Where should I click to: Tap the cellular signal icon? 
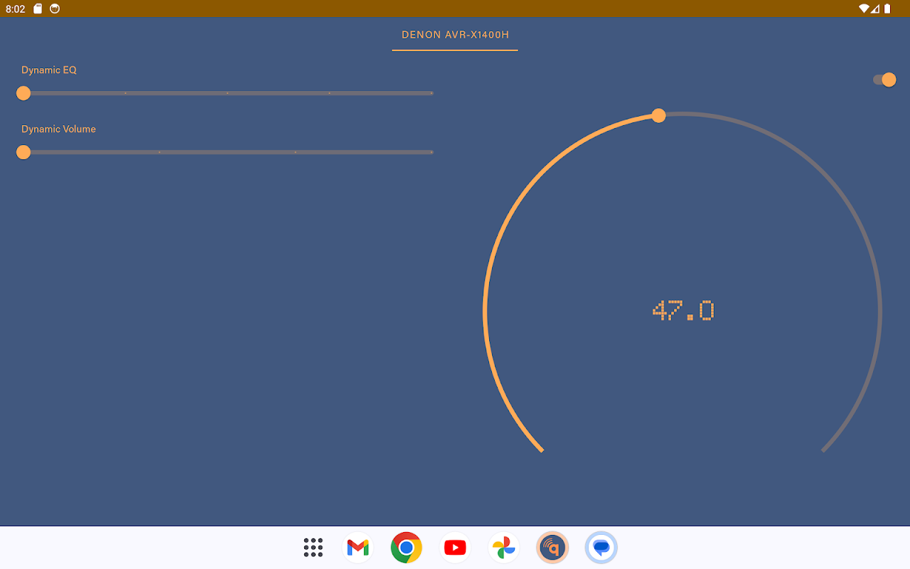click(x=875, y=9)
